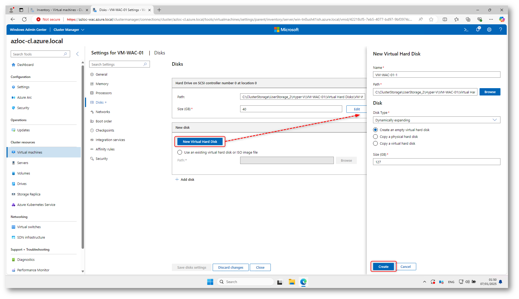Click the tools sidebar scrollbar
The height and width of the screenshot is (299, 519).
click(83, 157)
